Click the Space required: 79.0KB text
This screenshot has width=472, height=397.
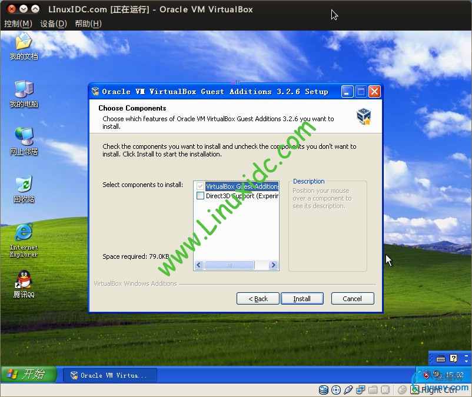tap(136, 256)
